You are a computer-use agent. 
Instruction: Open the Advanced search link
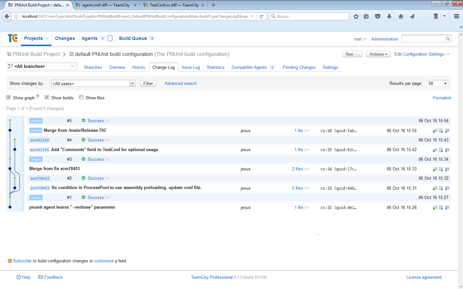(x=181, y=83)
